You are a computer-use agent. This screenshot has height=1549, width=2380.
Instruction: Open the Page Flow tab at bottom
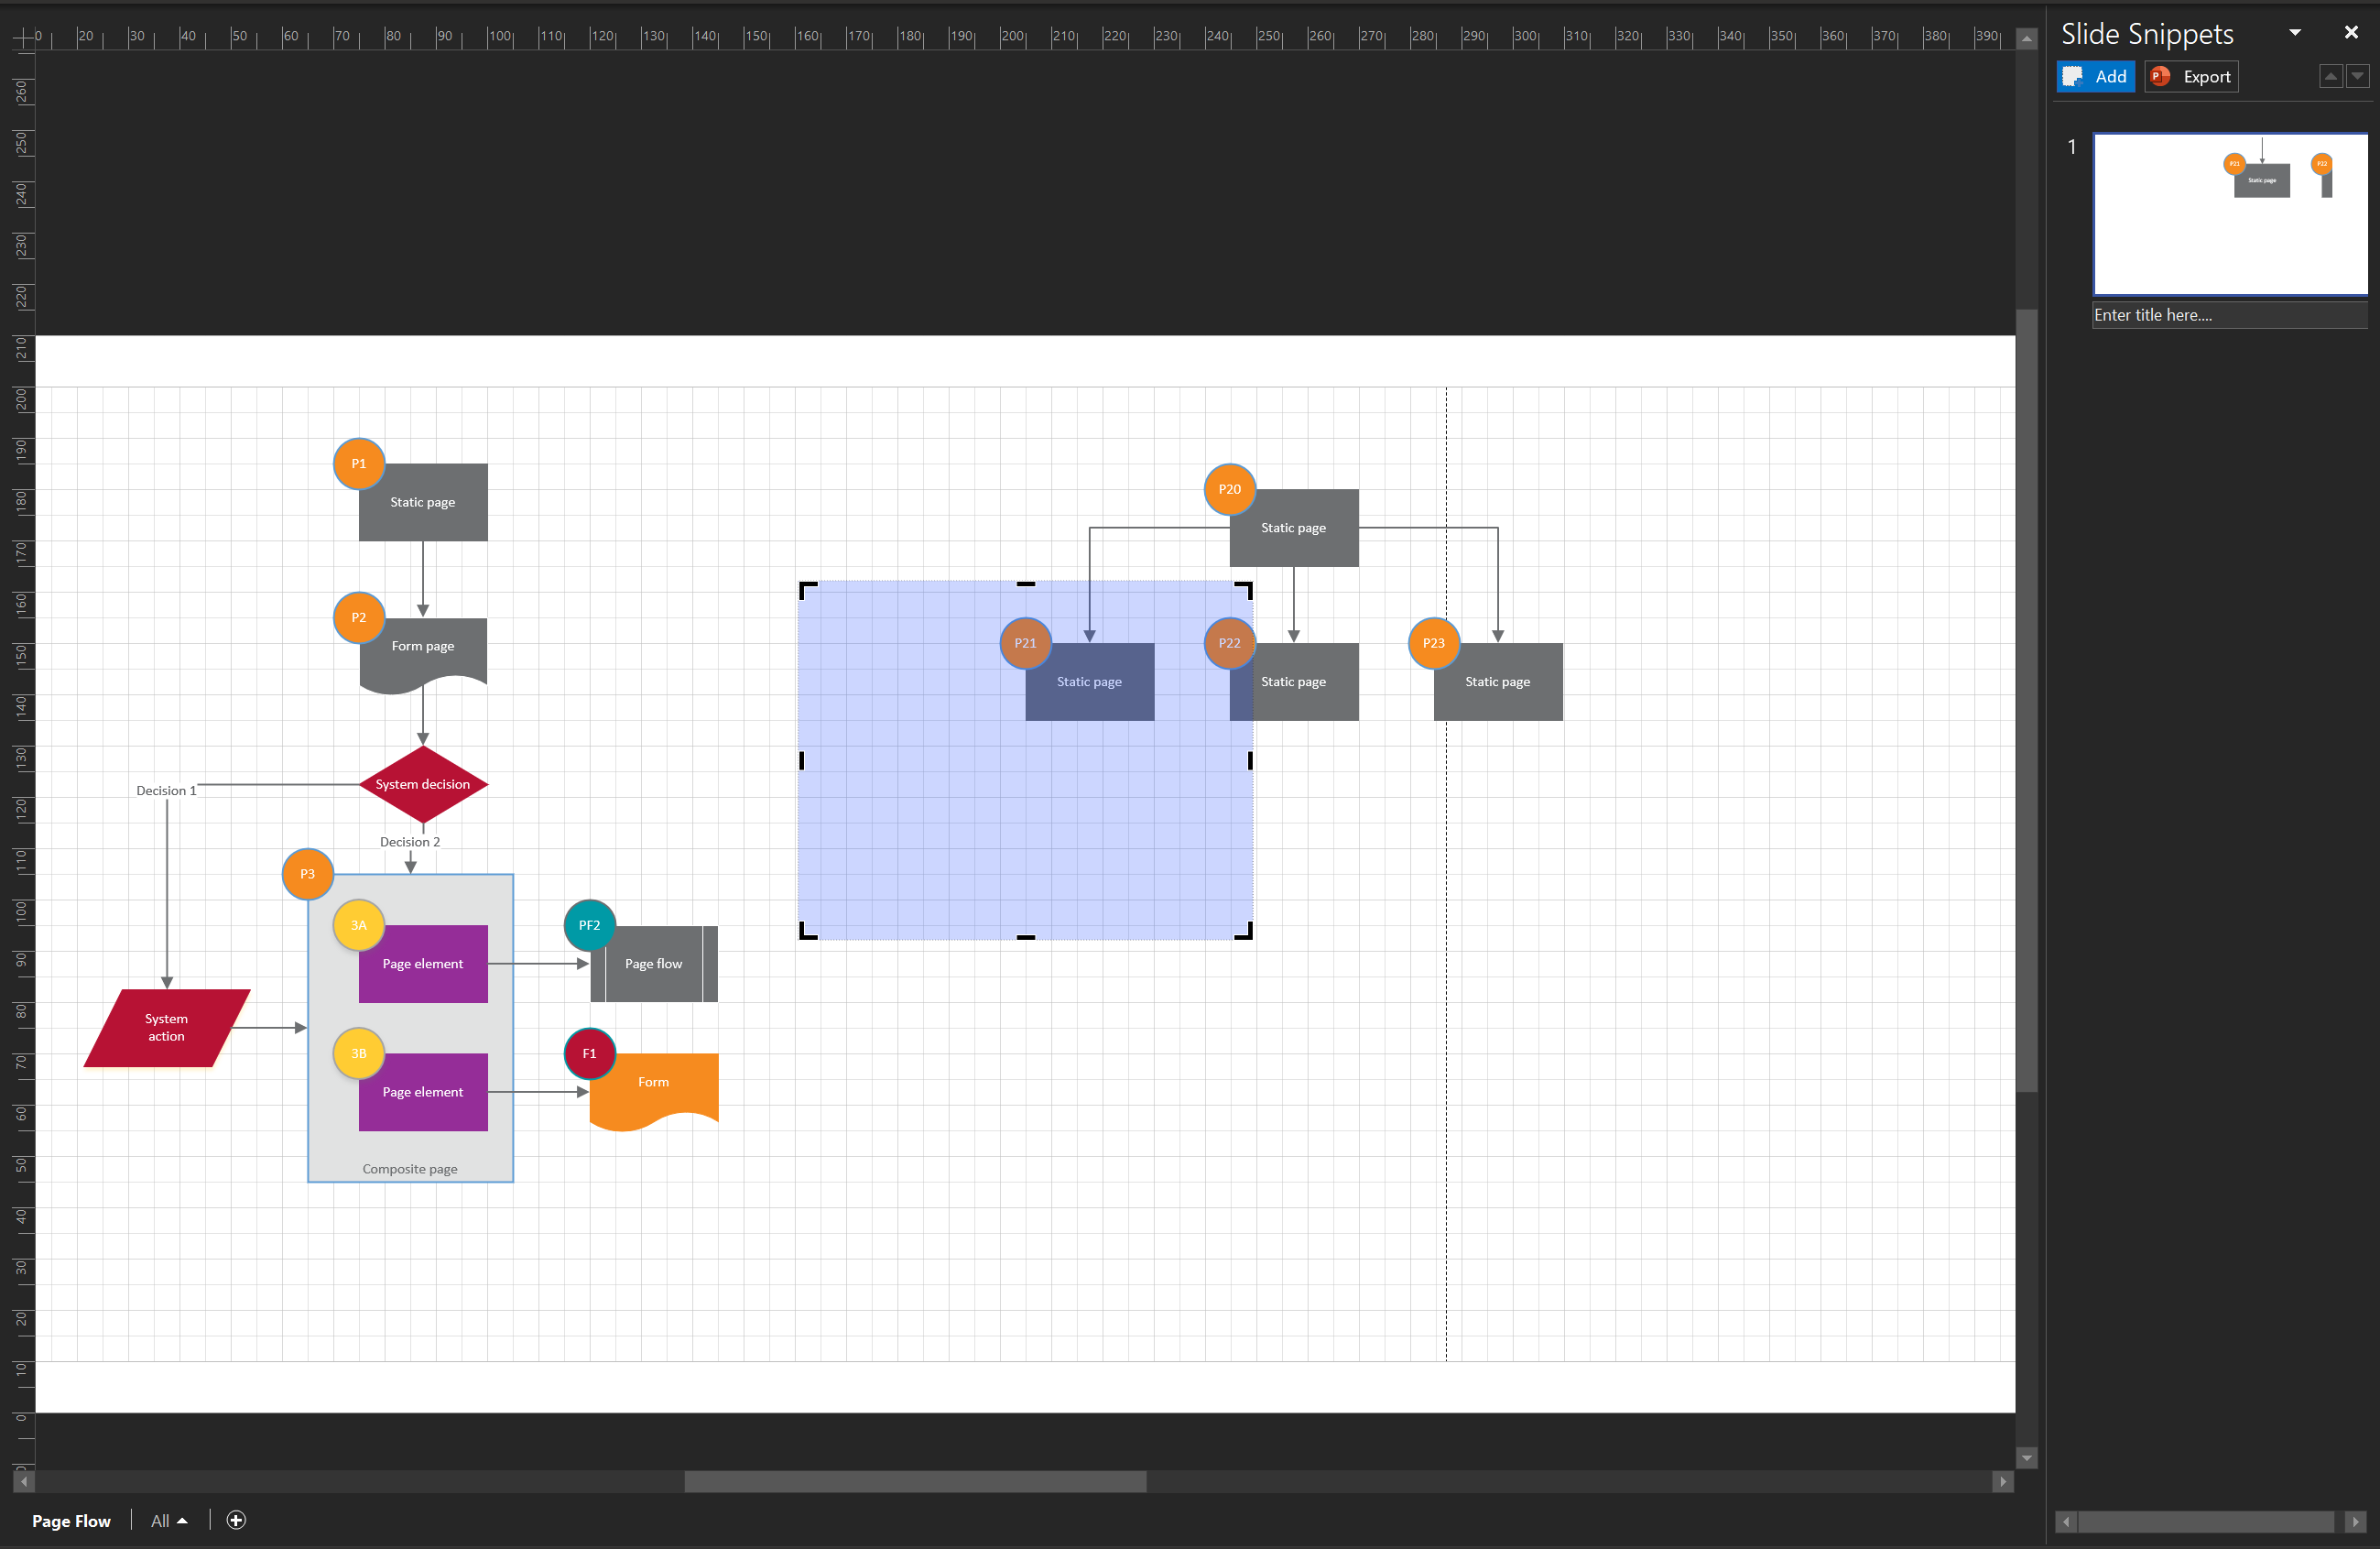tap(71, 1520)
